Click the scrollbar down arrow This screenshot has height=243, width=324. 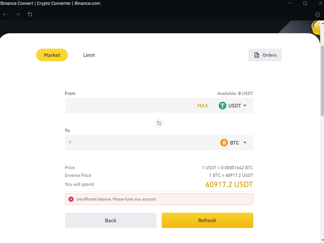322,240
